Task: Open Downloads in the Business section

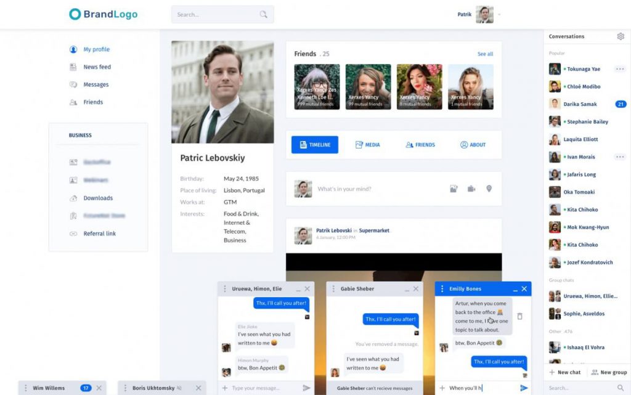Action: [91, 198]
